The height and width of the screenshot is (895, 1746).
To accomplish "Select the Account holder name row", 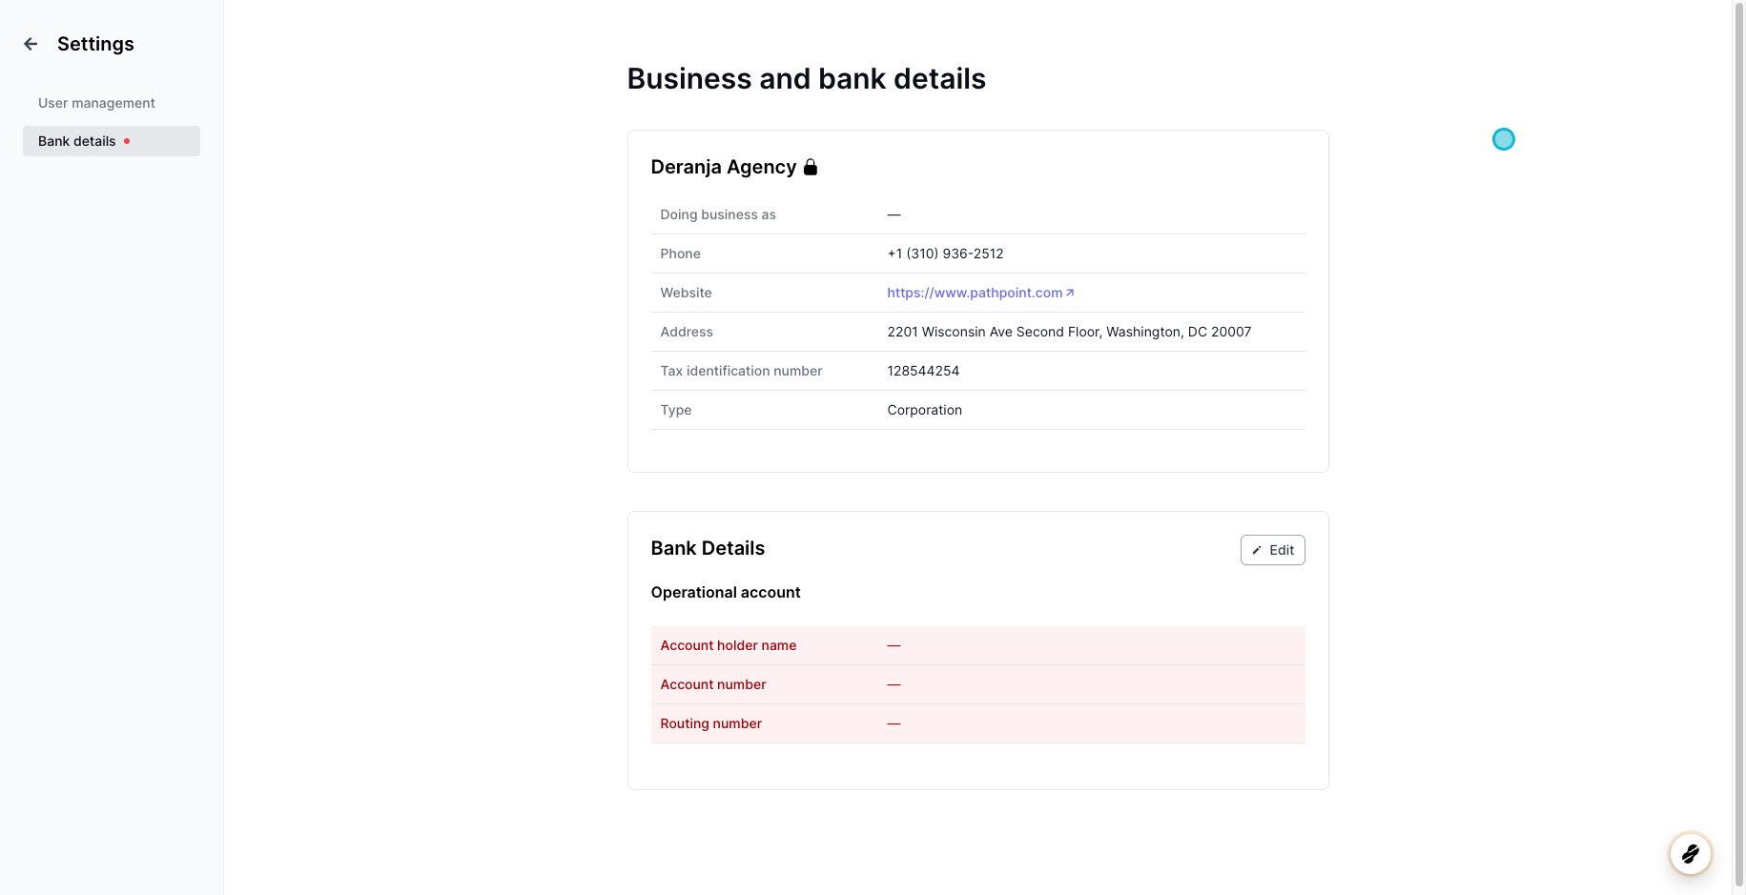I will pyautogui.click(x=977, y=645).
